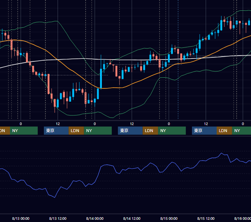Click the 東京 session block for 8/13
Screen dimensions: 251x222
[x=56, y=131]
